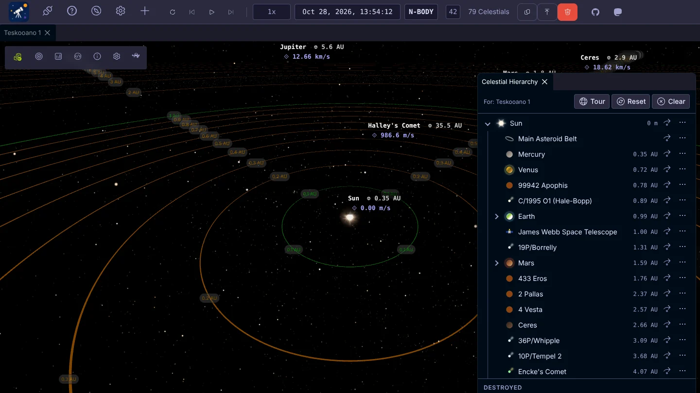Viewport: 700px width, 393px height.
Task: Click the Halley's Comet label in viewport
Action: click(x=394, y=126)
